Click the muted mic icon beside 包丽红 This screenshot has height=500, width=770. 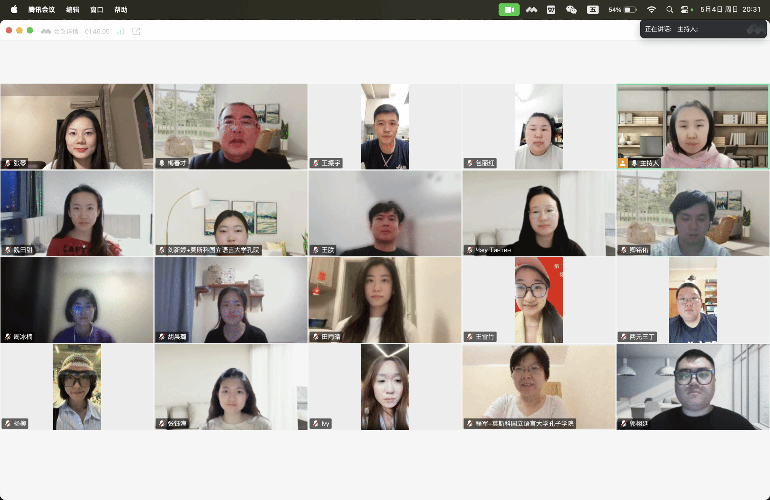point(470,163)
